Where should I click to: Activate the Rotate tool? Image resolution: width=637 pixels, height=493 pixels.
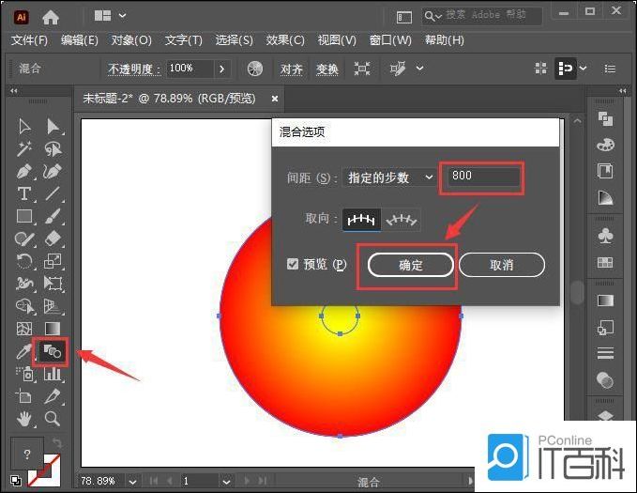24,261
